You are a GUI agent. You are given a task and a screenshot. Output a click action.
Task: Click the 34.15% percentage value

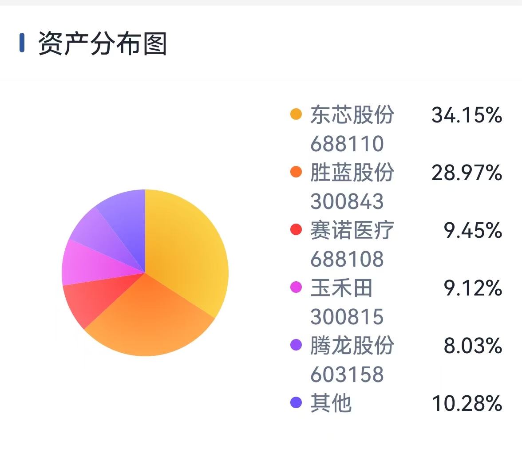point(467,115)
